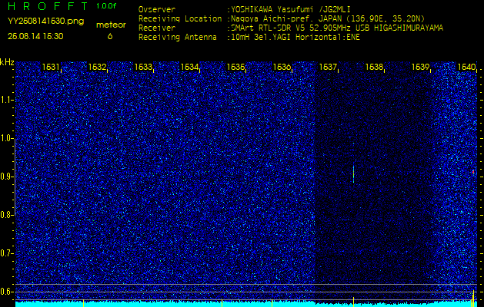Click observer name YOSHIKAWA Yasufumi /JG2MLI
Image resolution: width=484 pixels, height=307 pixels.
coord(291,9)
